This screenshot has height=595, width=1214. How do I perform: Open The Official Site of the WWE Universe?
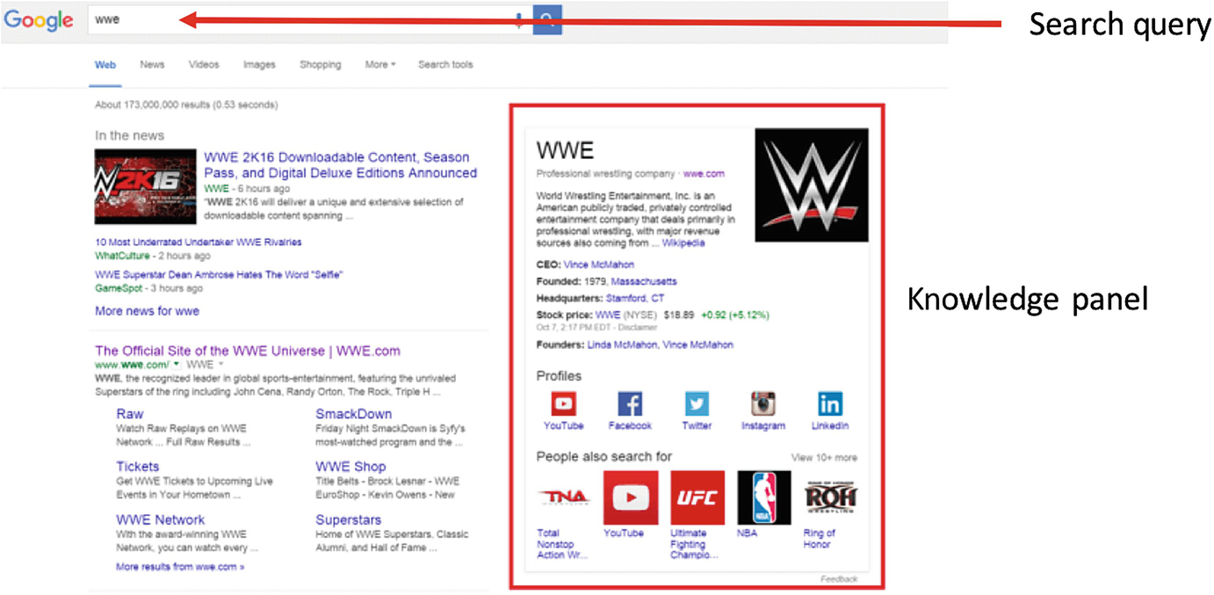[248, 351]
